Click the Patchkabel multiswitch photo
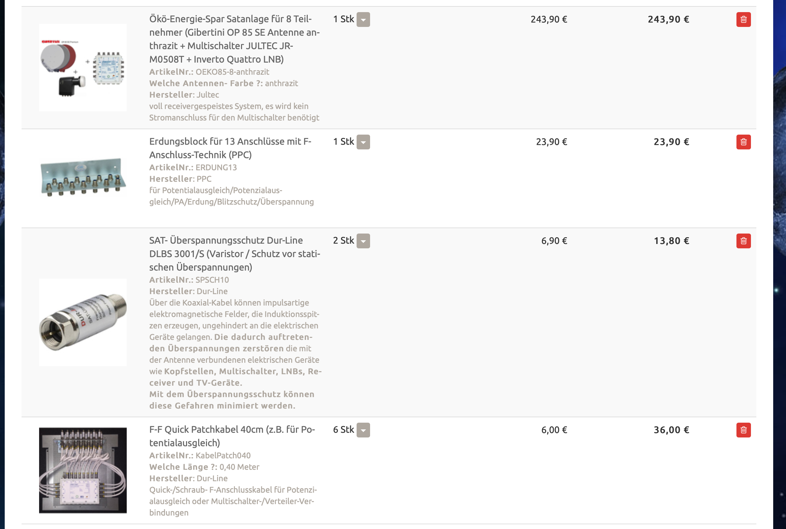Image resolution: width=786 pixels, height=529 pixels. pyautogui.click(x=83, y=470)
